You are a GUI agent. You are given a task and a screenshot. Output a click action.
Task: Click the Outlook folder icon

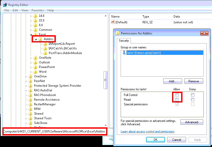click(x=36, y=62)
